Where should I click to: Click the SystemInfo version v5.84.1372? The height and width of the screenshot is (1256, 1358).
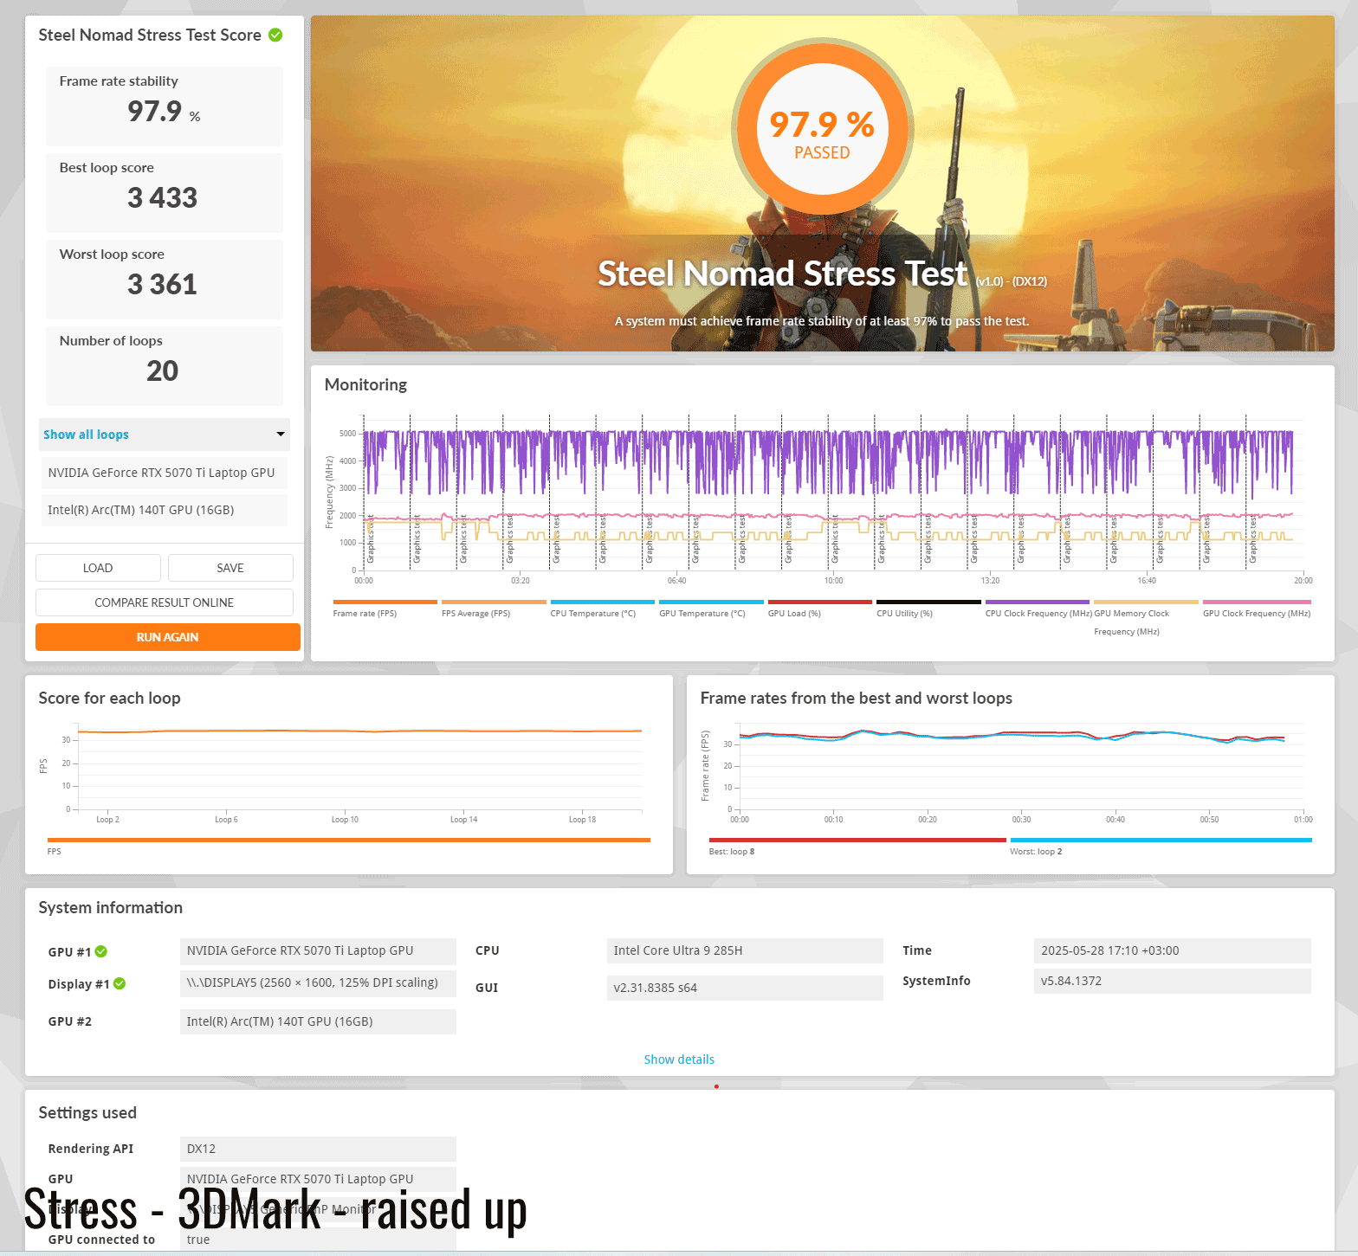[1172, 982]
